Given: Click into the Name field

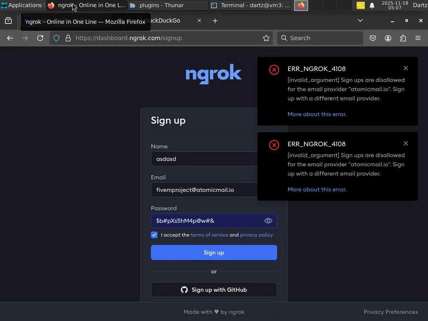Looking at the screenshot, I should (x=204, y=159).
